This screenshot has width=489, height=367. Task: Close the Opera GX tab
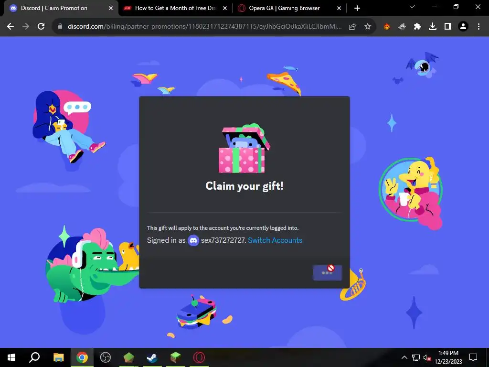click(339, 9)
